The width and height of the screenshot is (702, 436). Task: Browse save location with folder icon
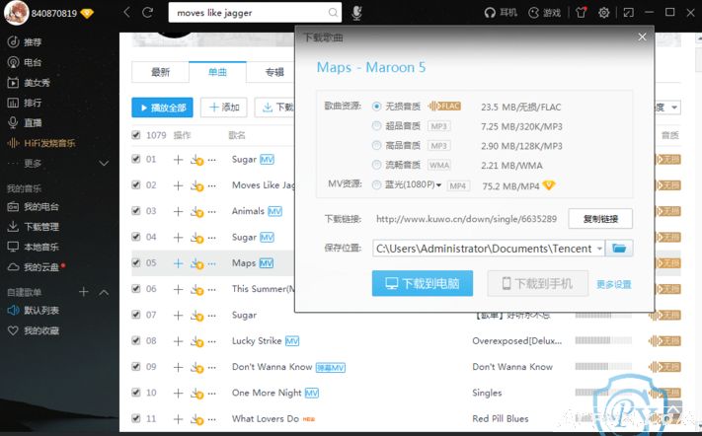[x=620, y=249]
